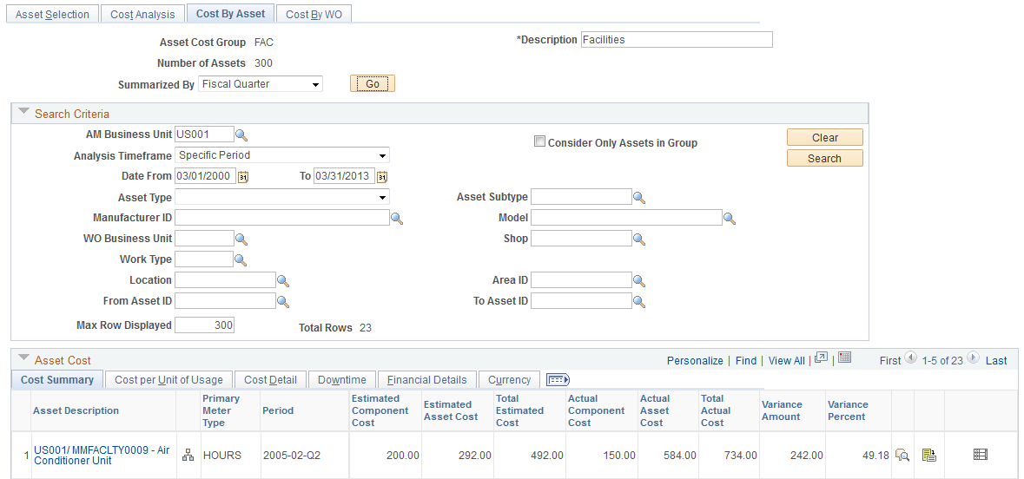Open Model lookup magnifier
Viewport: 1024px width, 479px height.
pyautogui.click(x=730, y=219)
